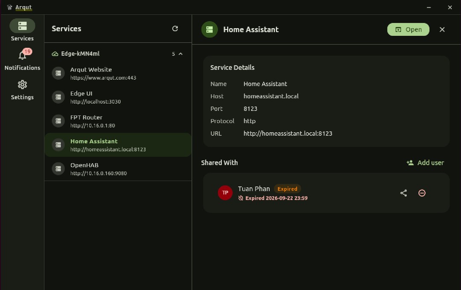
Task: Click http://10.16.0.160:9080 address
Action: coord(99,173)
